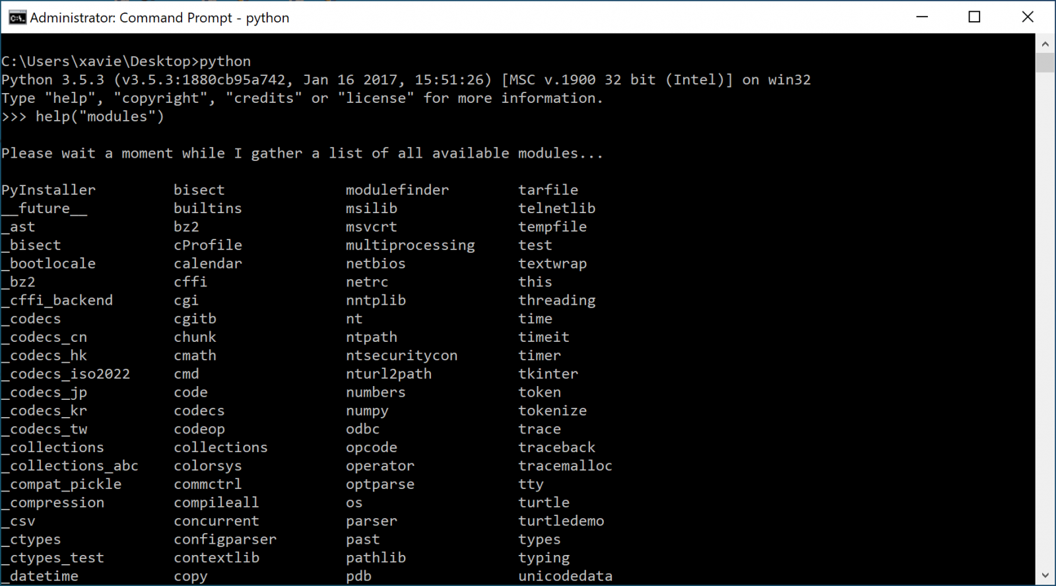Maximize the Command Prompt window
The width and height of the screenshot is (1056, 586).
(974, 17)
